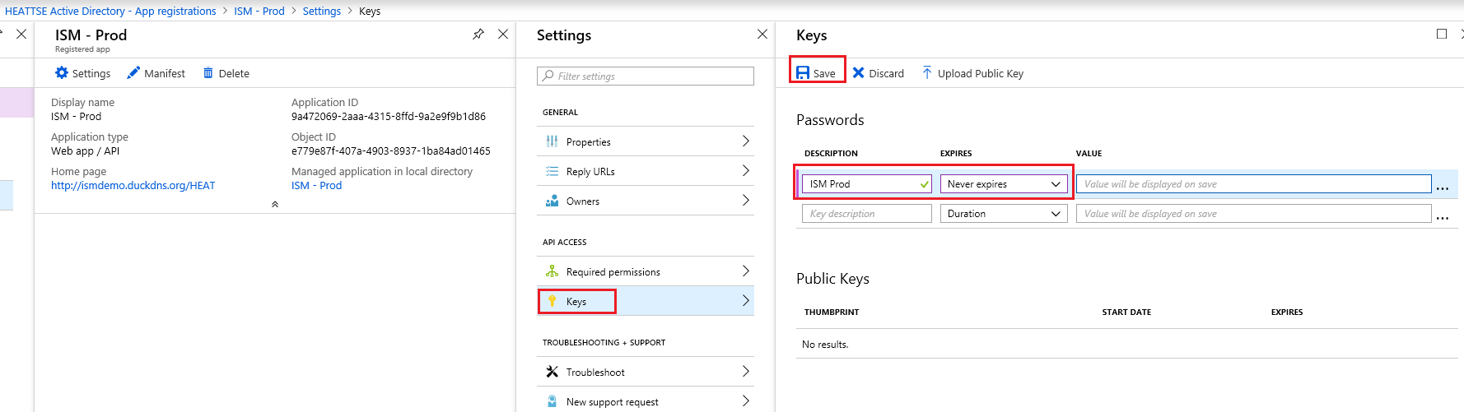Open the ismdemo.duckdns.org/HEAT home page link

[x=133, y=186]
